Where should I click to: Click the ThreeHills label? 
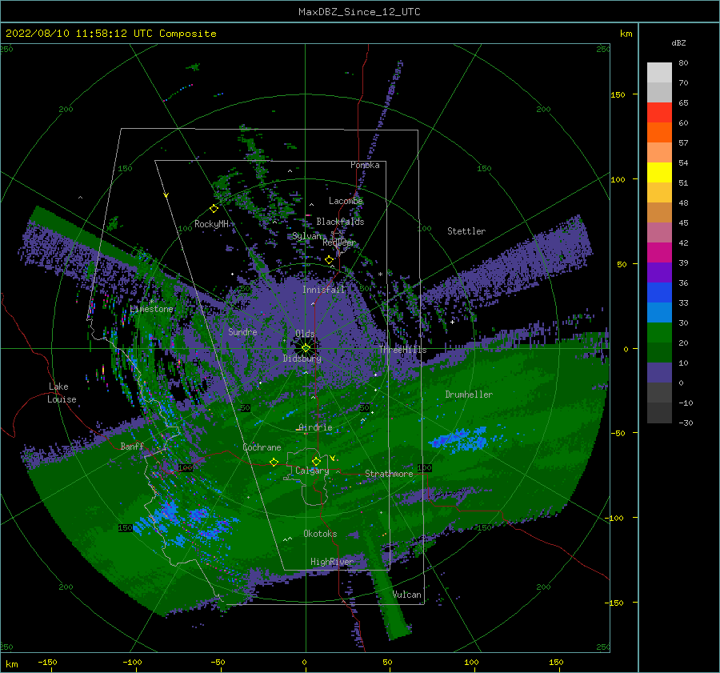[x=402, y=350]
